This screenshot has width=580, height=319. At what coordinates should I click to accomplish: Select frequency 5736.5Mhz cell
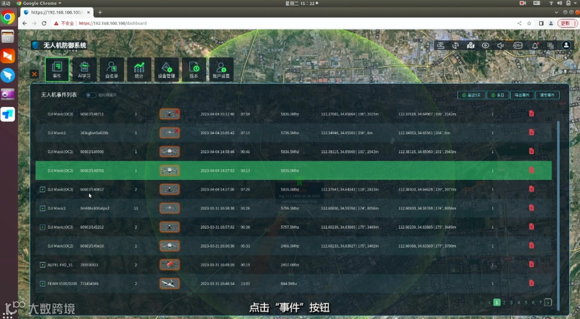pyautogui.click(x=289, y=133)
